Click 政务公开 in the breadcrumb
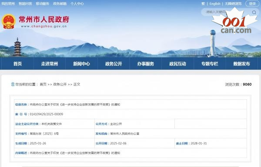 click(x=60, y=84)
